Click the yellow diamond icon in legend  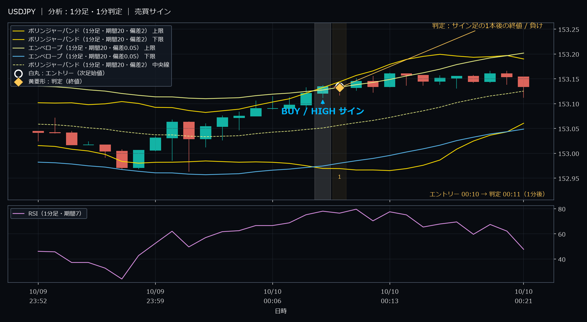pyautogui.click(x=19, y=82)
